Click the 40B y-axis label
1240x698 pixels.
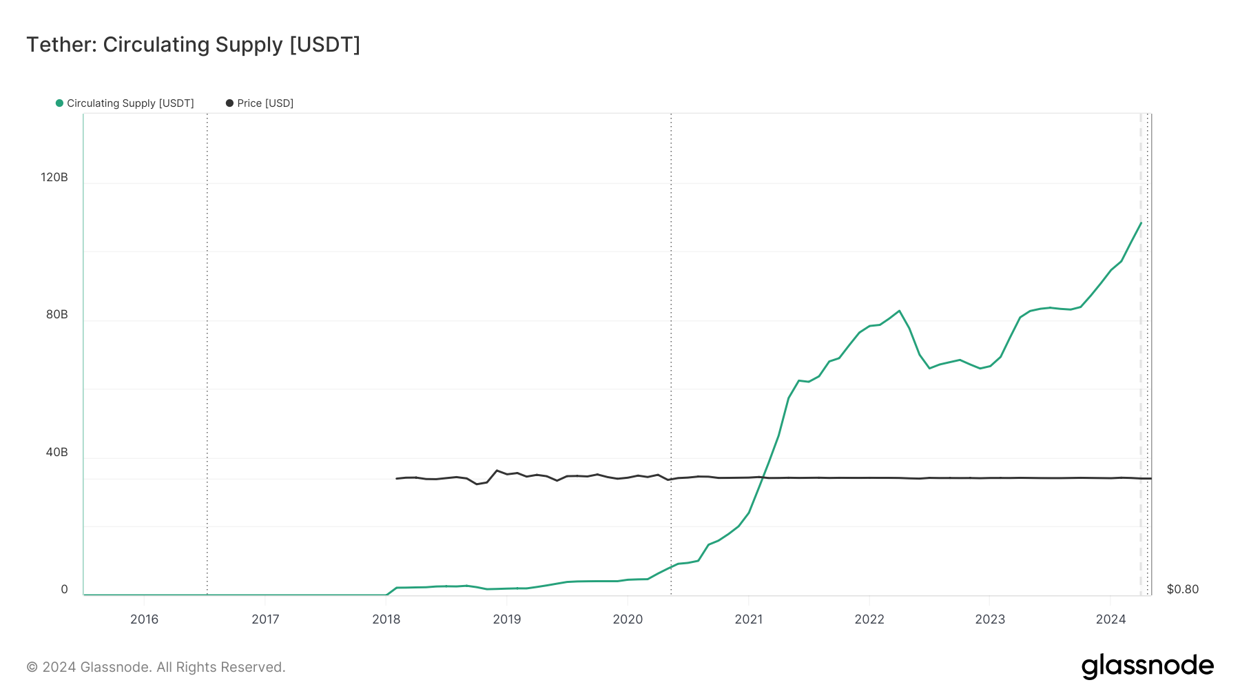(x=57, y=452)
